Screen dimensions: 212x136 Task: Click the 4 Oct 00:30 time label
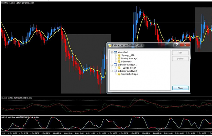coord(13,133)
